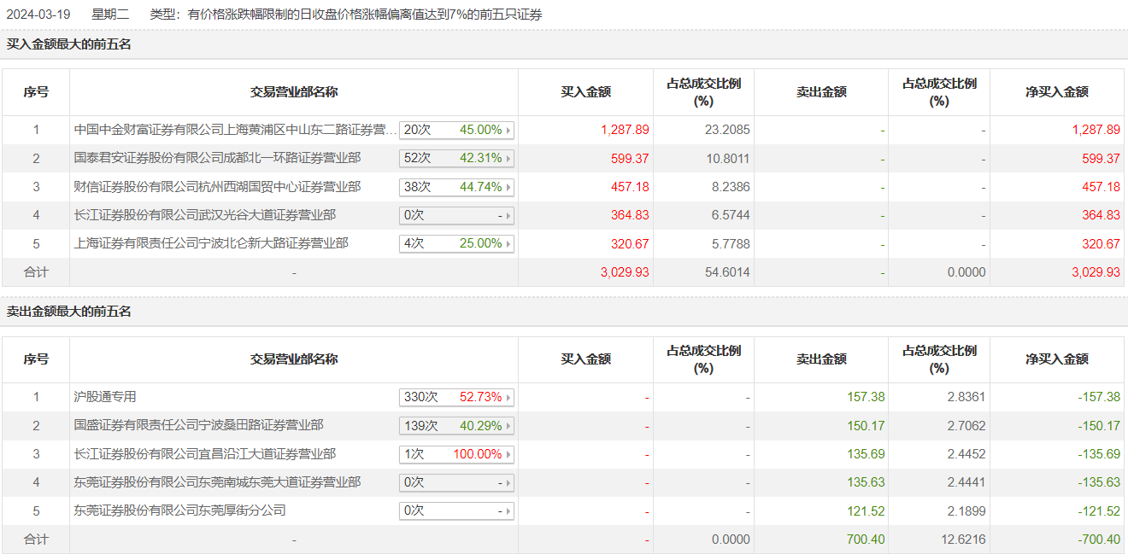This screenshot has width=1128, height=560.
Task: Select the 买入金额最大的前五名 section heading
Action: click(69, 44)
